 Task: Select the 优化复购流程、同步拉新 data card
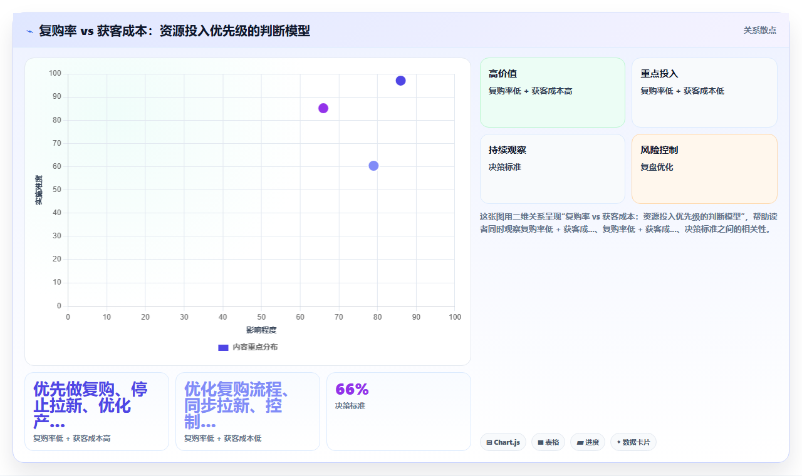(x=247, y=412)
